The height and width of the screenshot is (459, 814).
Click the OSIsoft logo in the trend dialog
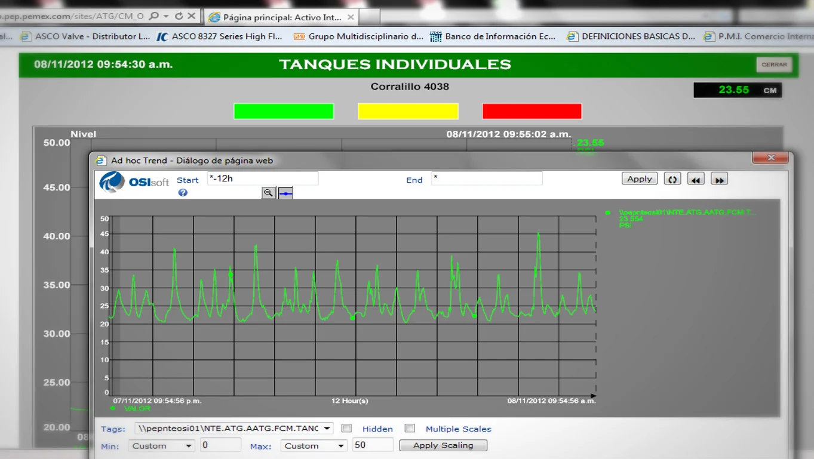[134, 181]
